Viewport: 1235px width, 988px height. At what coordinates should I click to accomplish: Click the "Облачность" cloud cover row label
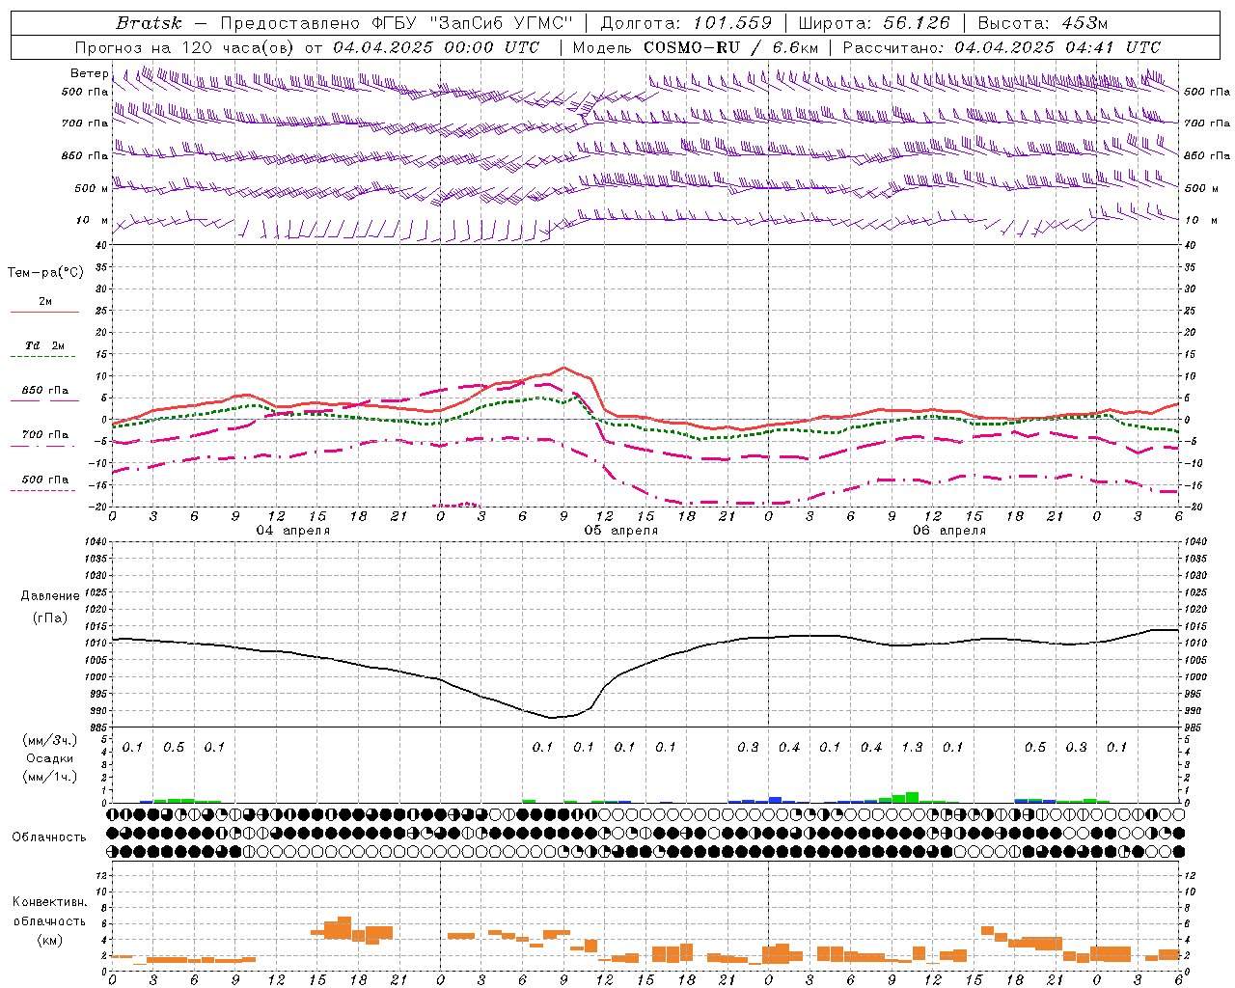(49, 837)
